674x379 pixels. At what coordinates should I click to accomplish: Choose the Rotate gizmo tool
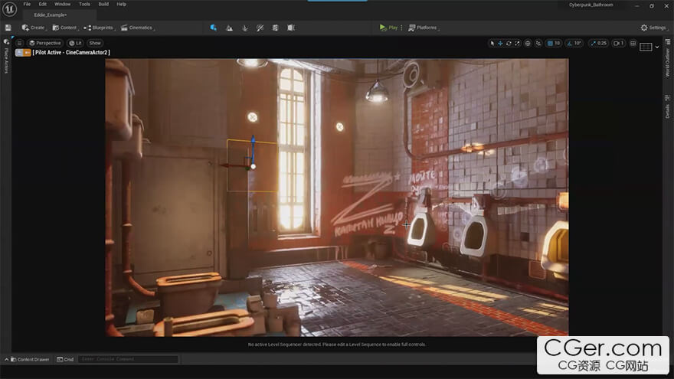click(x=509, y=44)
